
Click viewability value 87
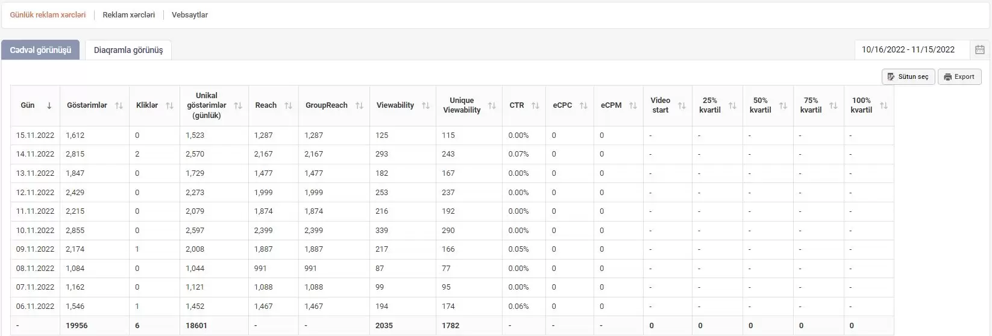[x=380, y=269]
